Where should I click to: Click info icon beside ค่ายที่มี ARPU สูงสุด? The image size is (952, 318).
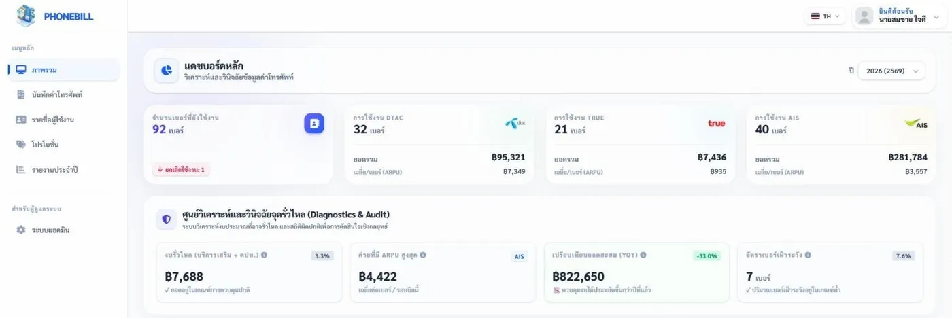(x=423, y=255)
